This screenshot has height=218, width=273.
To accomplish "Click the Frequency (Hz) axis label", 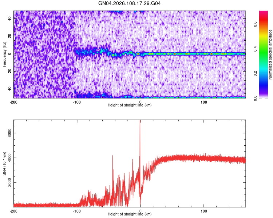I will point(4,54).
